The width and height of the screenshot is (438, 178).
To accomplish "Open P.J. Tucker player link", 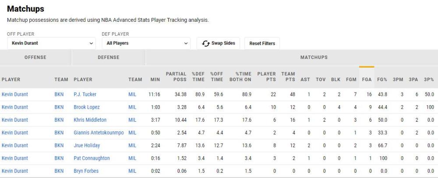I will pyautogui.click(x=85, y=94).
